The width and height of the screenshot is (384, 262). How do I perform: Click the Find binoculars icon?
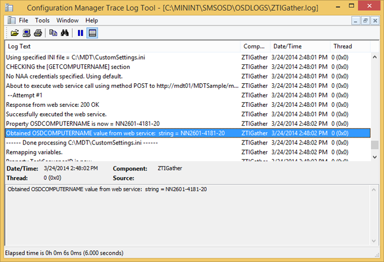tap(65, 32)
